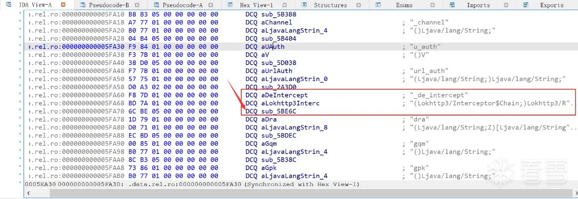Click the aGpk symbol
Viewport: 578px width, 199px height.
tap(269, 168)
